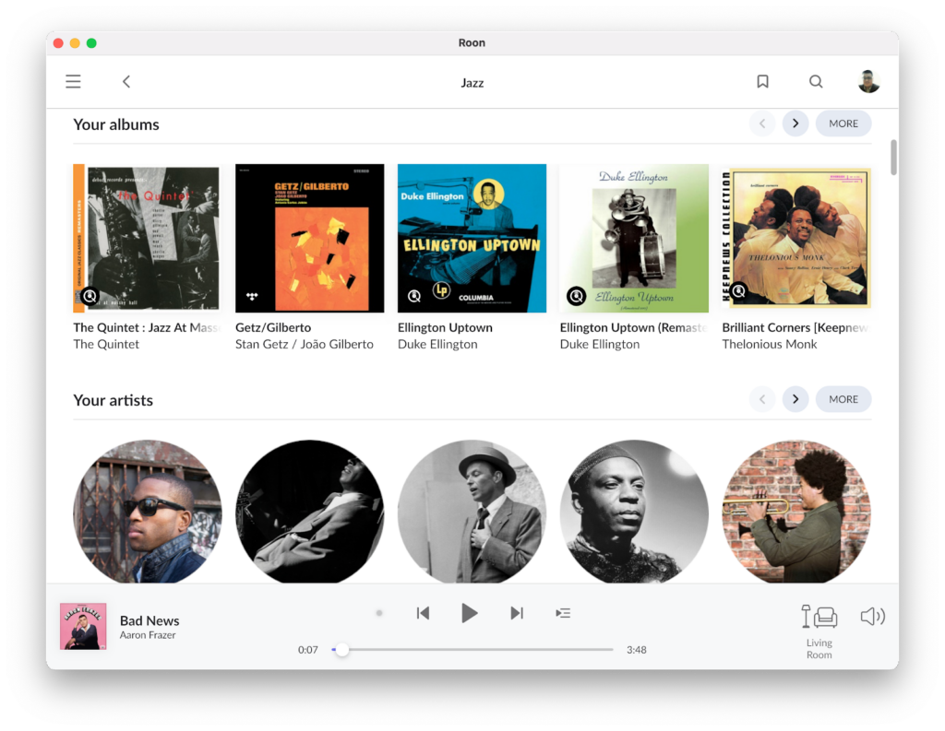Open the search magnifier icon
Viewport: 945px width, 731px height.
click(816, 81)
